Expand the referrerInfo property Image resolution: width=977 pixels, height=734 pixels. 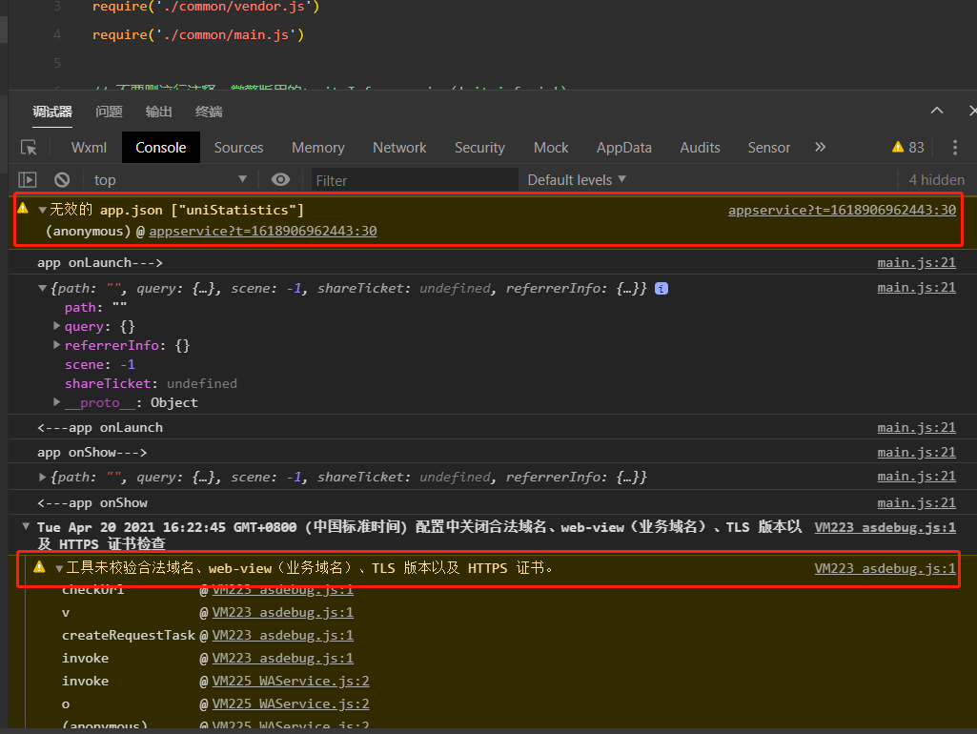point(56,344)
